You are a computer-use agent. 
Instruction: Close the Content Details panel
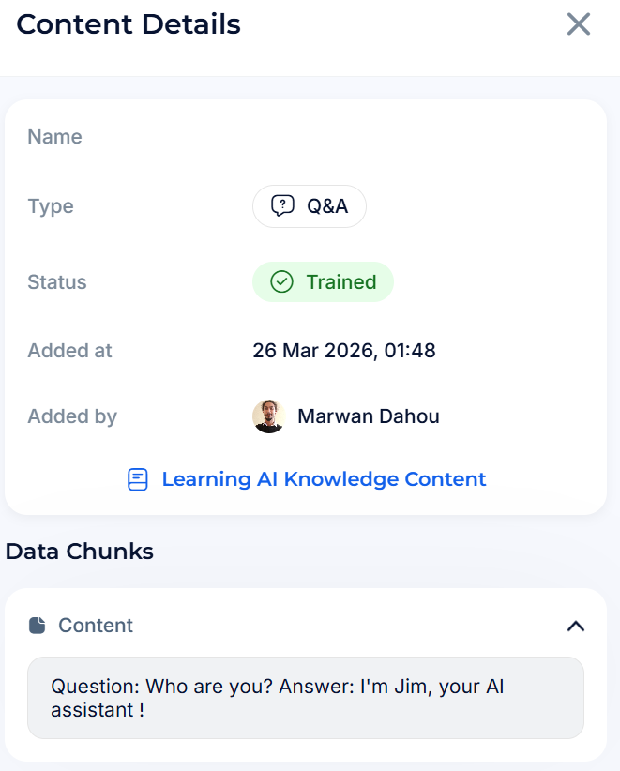(x=579, y=24)
